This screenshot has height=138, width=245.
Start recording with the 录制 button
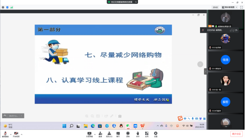[128, 134]
